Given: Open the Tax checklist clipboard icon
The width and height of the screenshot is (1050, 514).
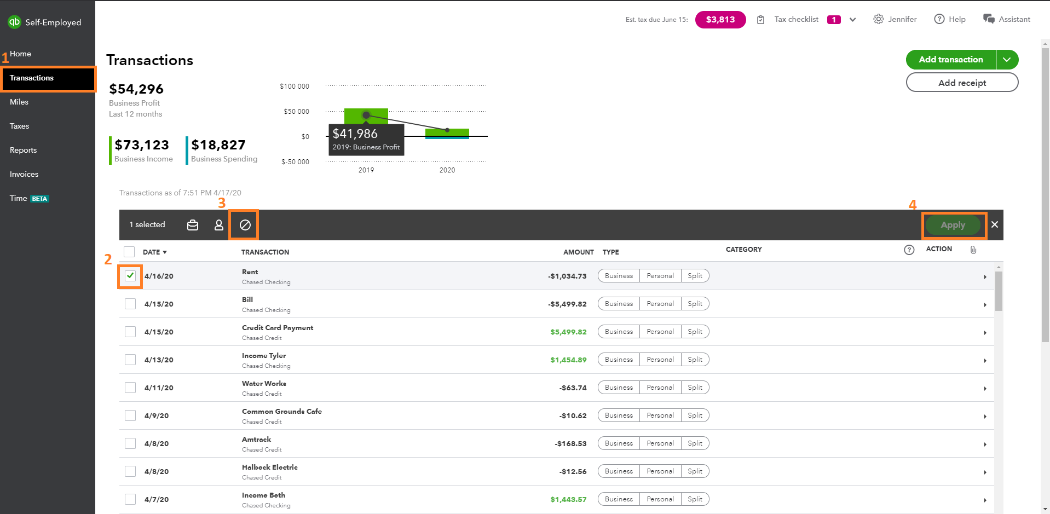Looking at the screenshot, I should click(760, 20).
